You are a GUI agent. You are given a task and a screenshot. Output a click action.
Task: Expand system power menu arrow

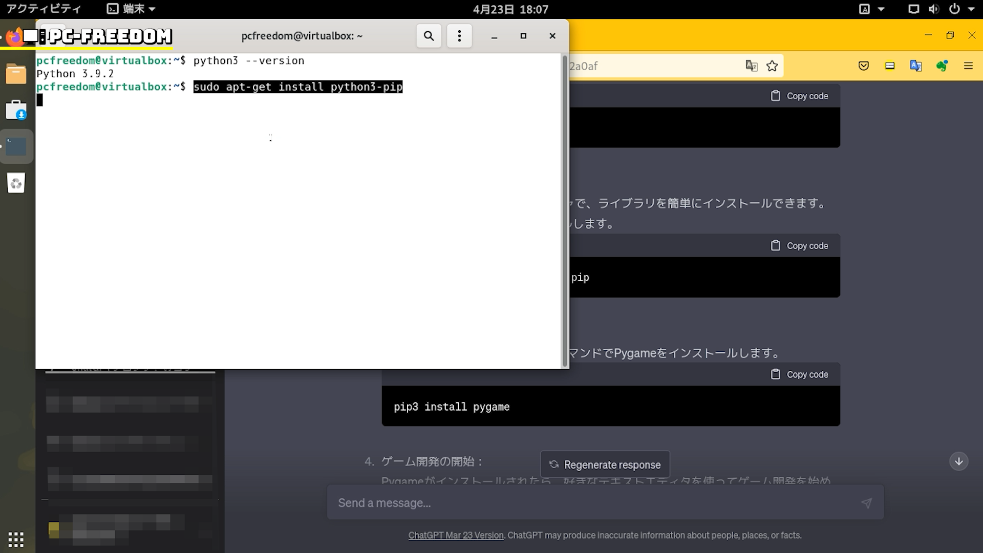click(x=971, y=9)
